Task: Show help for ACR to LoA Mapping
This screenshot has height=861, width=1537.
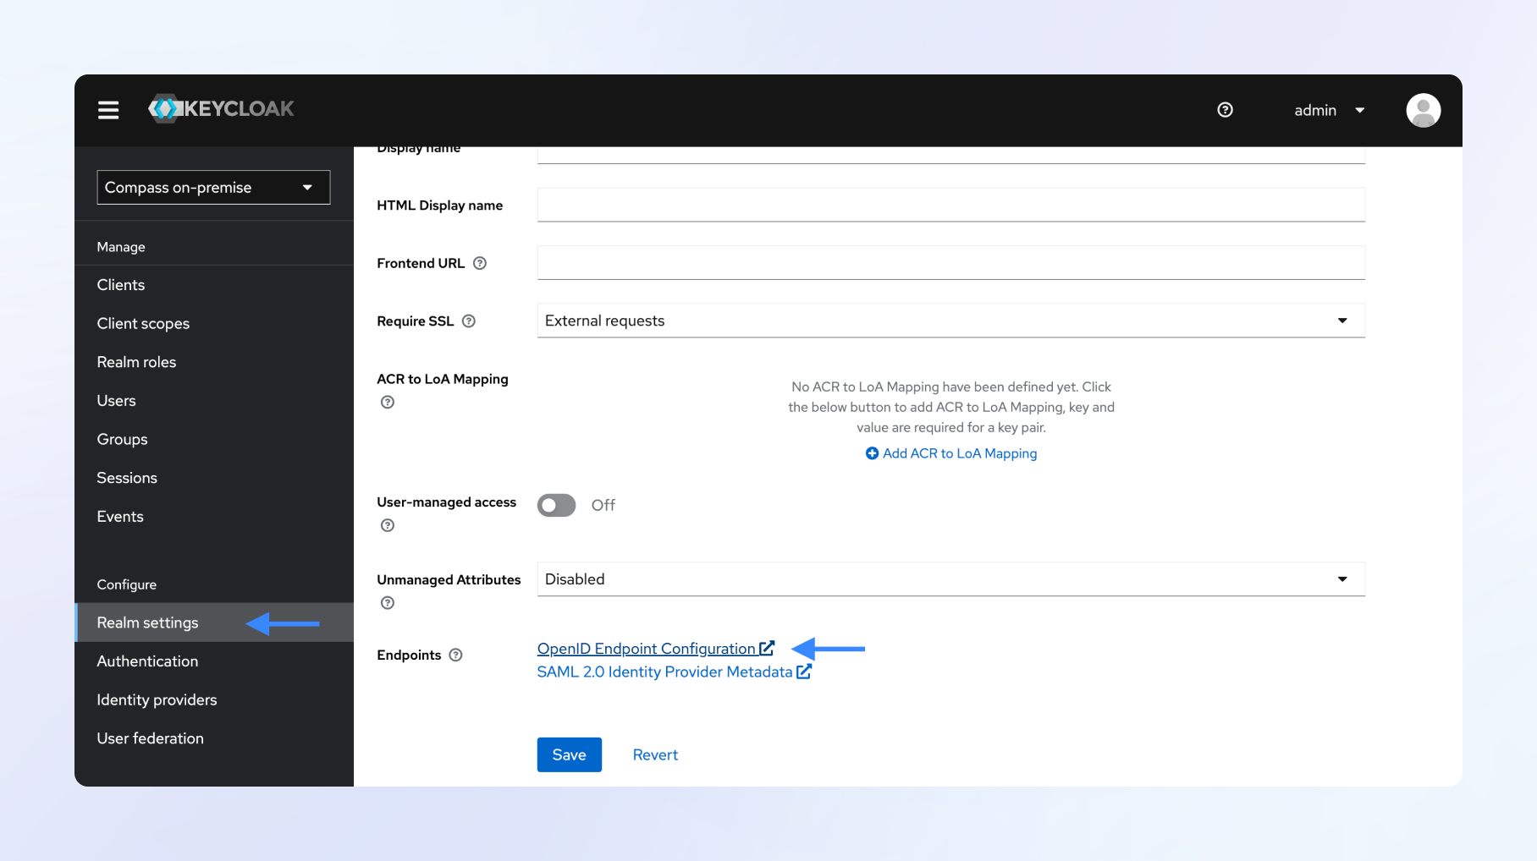Action: pyautogui.click(x=388, y=403)
